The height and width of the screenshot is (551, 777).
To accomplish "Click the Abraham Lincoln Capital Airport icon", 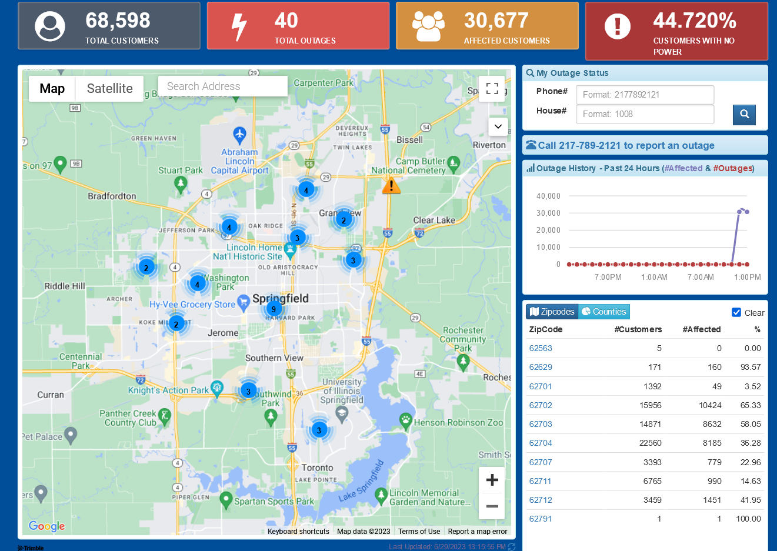I will pyautogui.click(x=239, y=135).
